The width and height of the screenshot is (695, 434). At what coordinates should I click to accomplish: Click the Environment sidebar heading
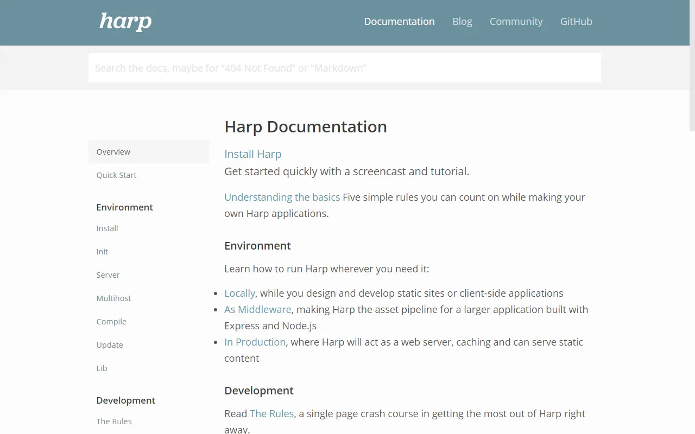(125, 207)
